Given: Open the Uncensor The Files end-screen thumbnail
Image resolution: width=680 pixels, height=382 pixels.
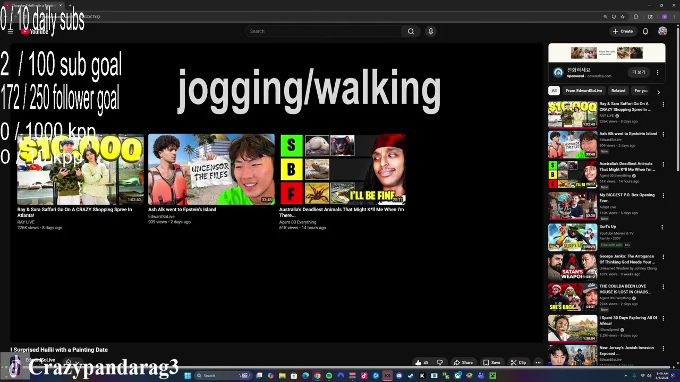Looking at the screenshot, I should [211, 169].
